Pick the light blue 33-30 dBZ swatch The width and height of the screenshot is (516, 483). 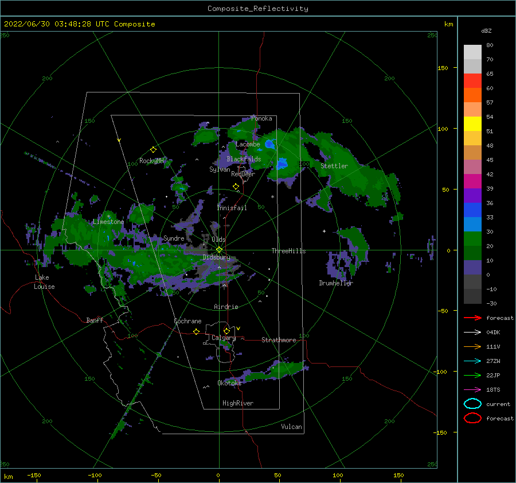coord(472,224)
